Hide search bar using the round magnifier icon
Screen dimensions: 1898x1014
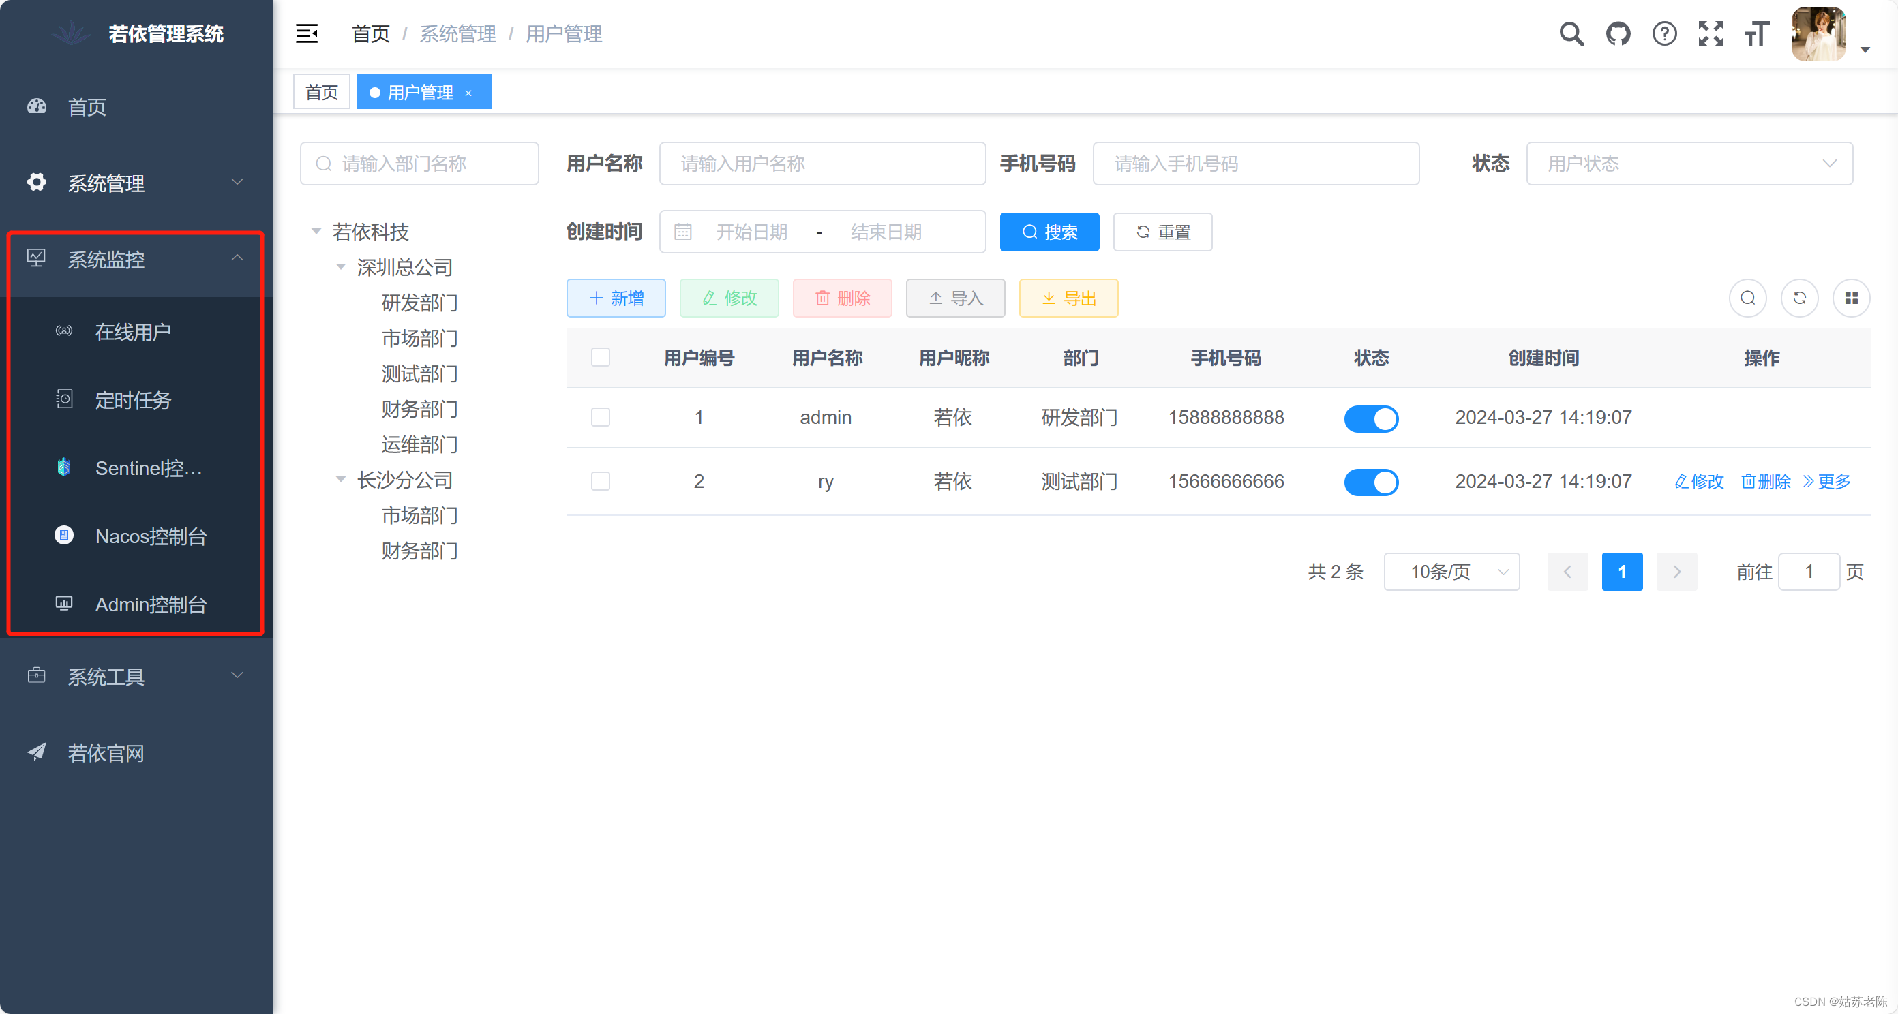pyautogui.click(x=1748, y=298)
